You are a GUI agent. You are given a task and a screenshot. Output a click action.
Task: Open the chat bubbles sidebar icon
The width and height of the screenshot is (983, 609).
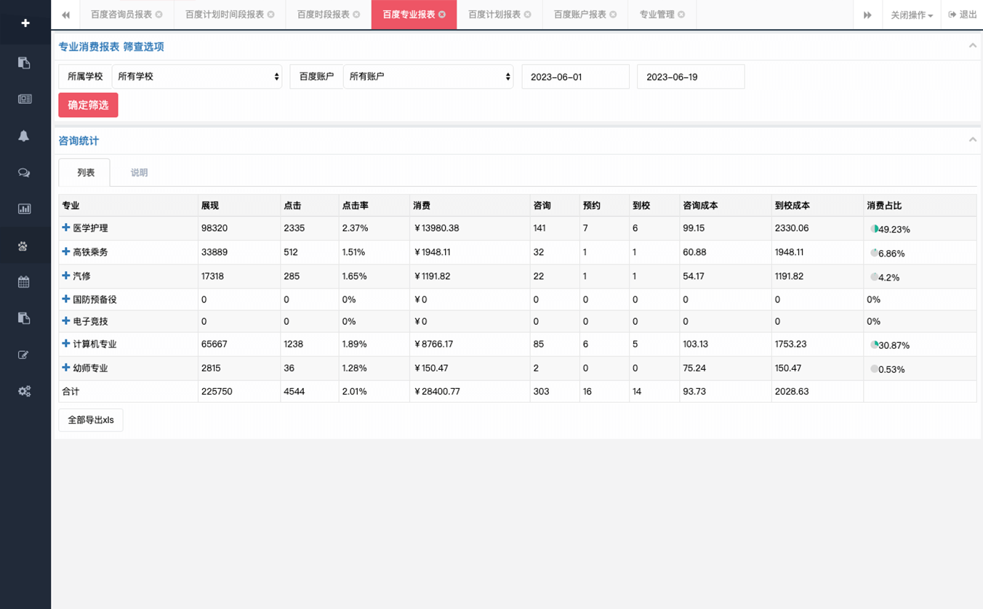pyautogui.click(x=24, y=173)
